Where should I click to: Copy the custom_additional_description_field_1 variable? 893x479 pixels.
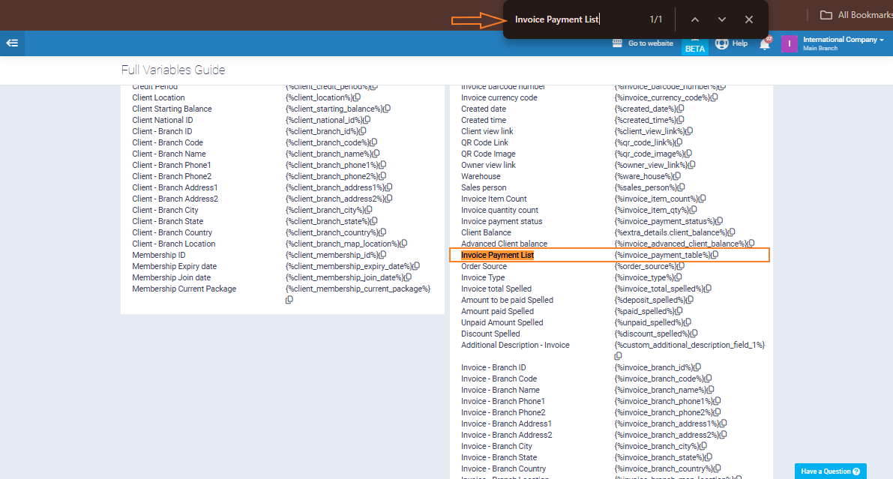tap(619, 356)
